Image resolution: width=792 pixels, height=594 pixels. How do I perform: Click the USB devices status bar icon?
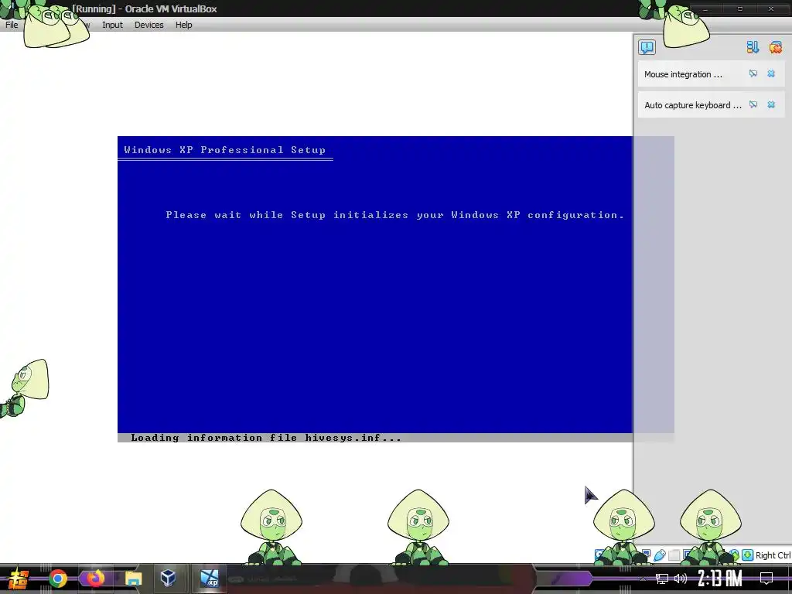point(660,555)
